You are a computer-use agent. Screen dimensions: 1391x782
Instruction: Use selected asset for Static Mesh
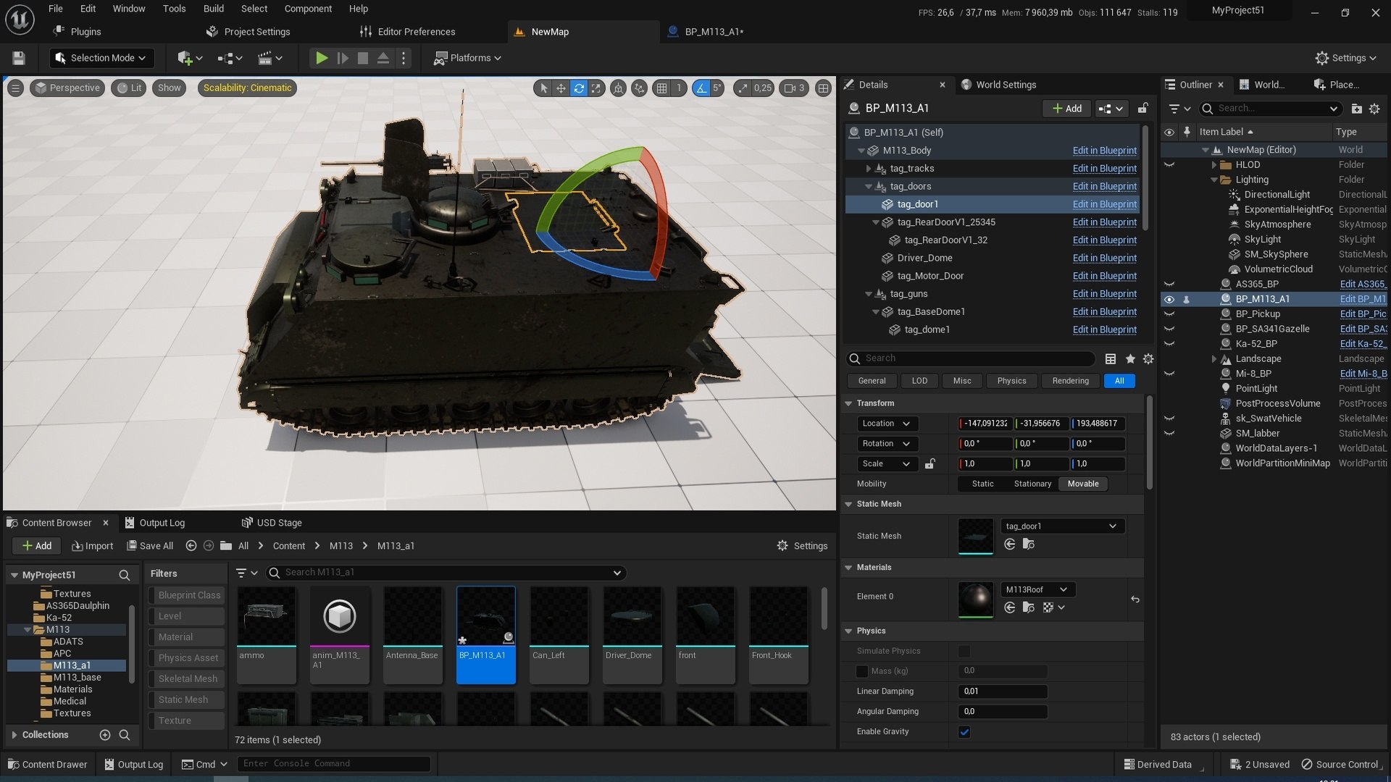click(x=1009, y=545)
